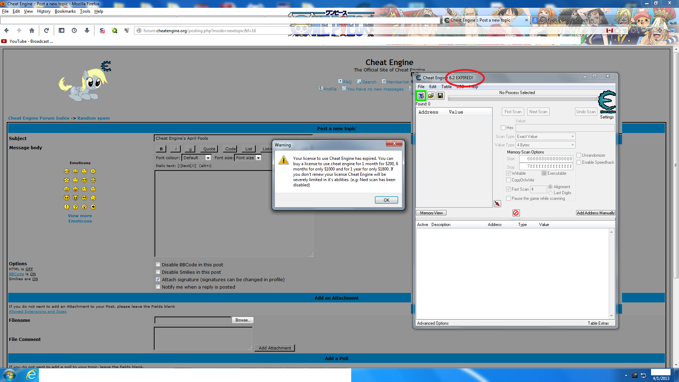Open the Scan Type Exact Value dropdown
679x382 pixels.
point(545,137)
